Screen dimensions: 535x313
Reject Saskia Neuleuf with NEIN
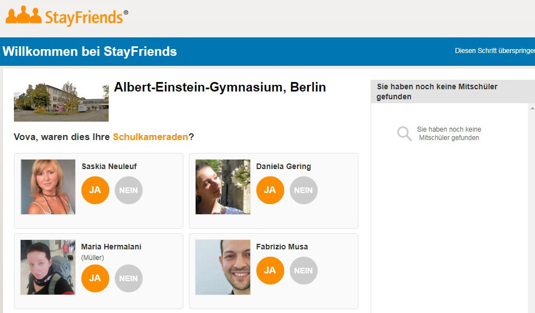(129, 190)
